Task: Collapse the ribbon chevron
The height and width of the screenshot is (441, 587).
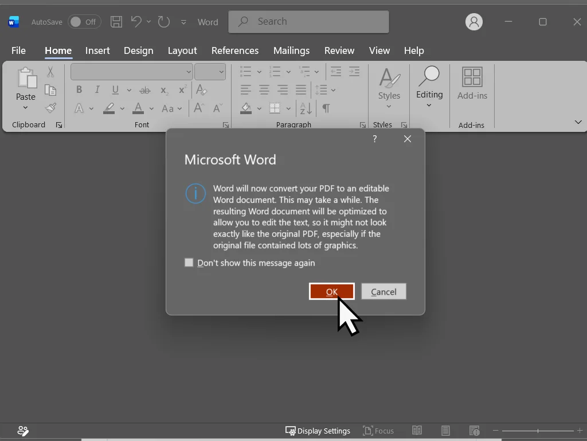Action: click(578, 122)
